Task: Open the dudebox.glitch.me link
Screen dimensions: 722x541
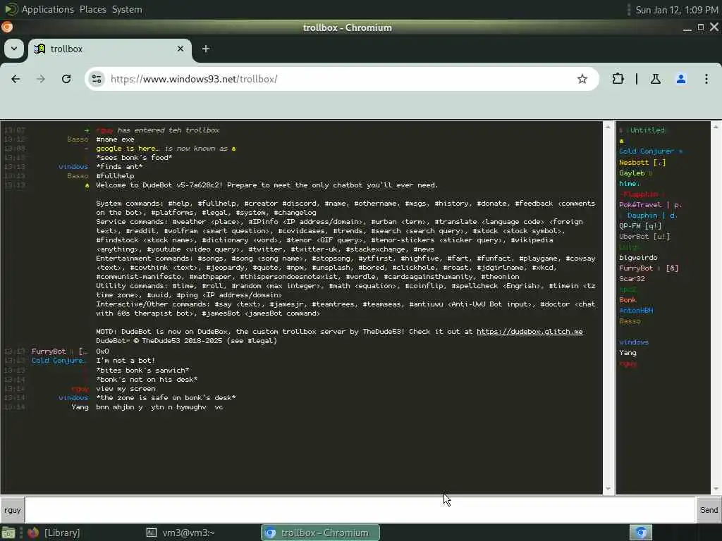Action: pos(530,332)
